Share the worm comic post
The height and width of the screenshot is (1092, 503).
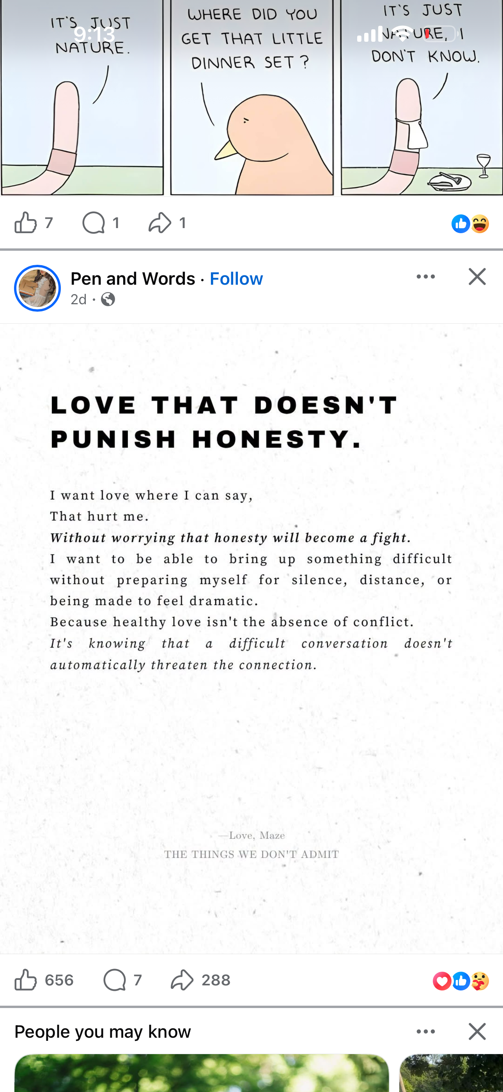(167, 223)
